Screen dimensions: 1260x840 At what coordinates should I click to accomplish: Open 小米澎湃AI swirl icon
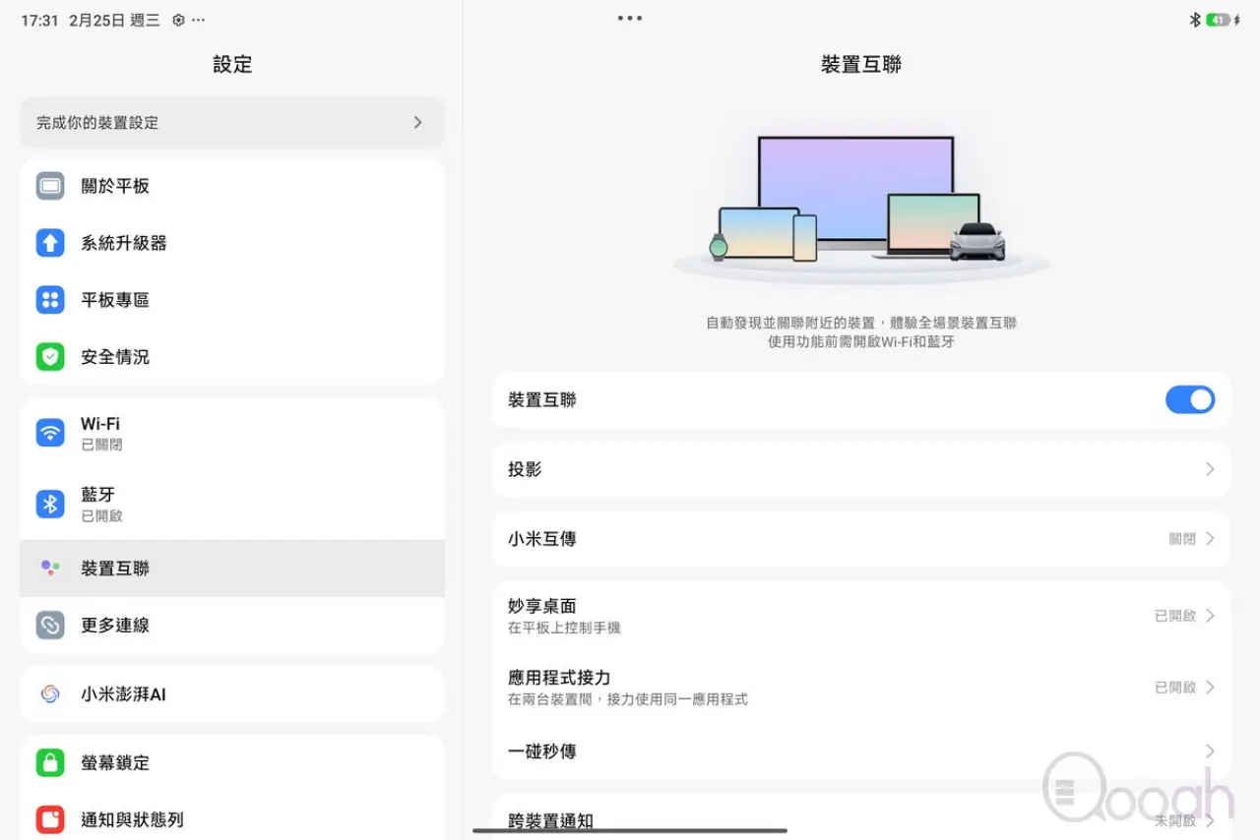click(x=50, y=694)
